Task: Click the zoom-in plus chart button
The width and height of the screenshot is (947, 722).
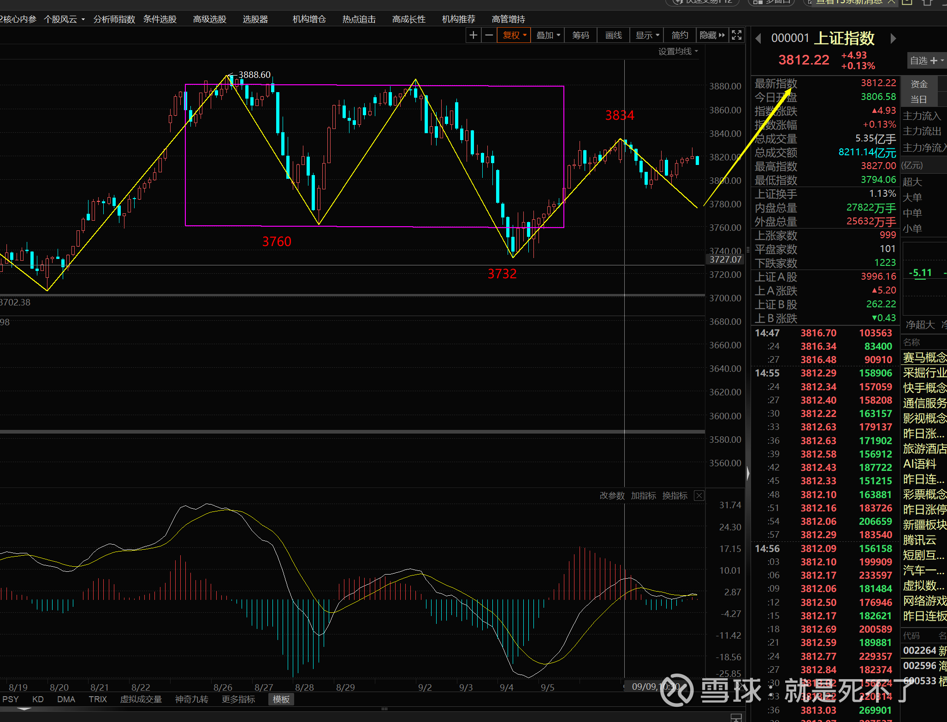Action: [x=473, y=35]
